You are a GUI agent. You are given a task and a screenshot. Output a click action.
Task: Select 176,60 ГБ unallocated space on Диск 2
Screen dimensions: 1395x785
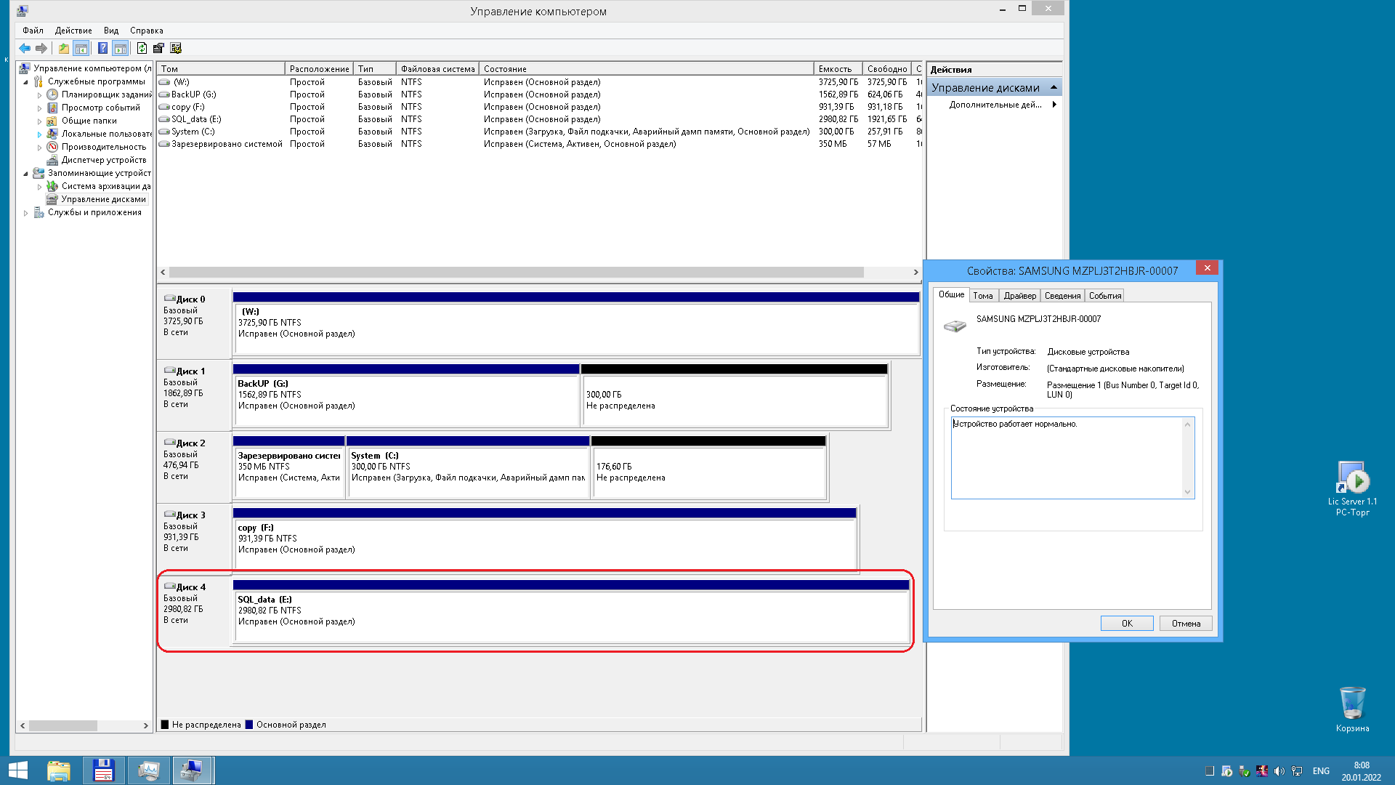(x=709, y=467)
